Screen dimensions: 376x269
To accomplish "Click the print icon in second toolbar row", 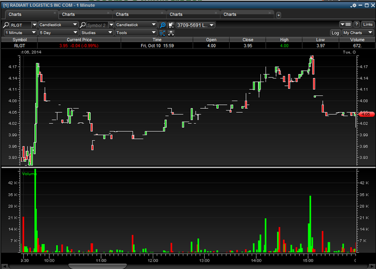I will pos(171,33).
